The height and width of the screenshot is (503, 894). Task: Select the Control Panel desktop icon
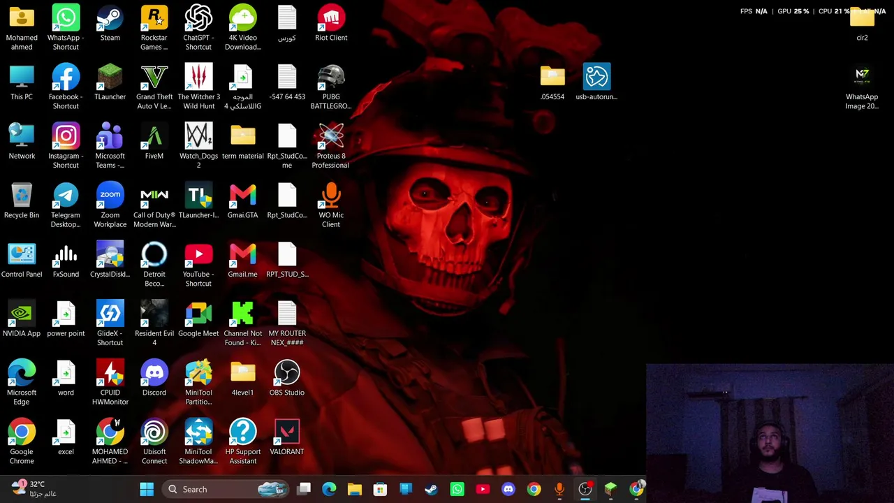click(22, 260)
